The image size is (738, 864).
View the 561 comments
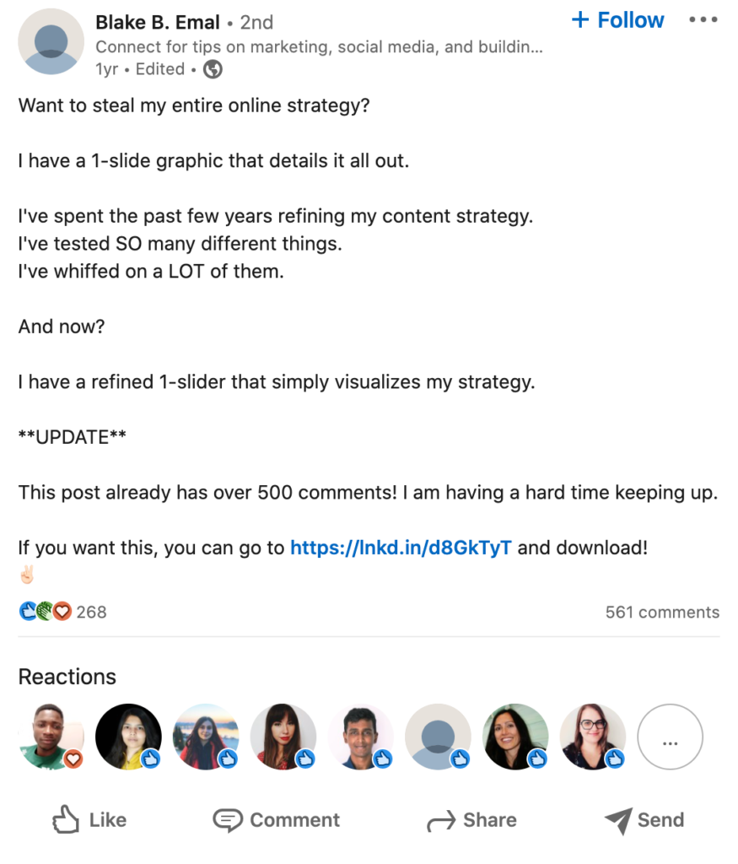point(662,612)
